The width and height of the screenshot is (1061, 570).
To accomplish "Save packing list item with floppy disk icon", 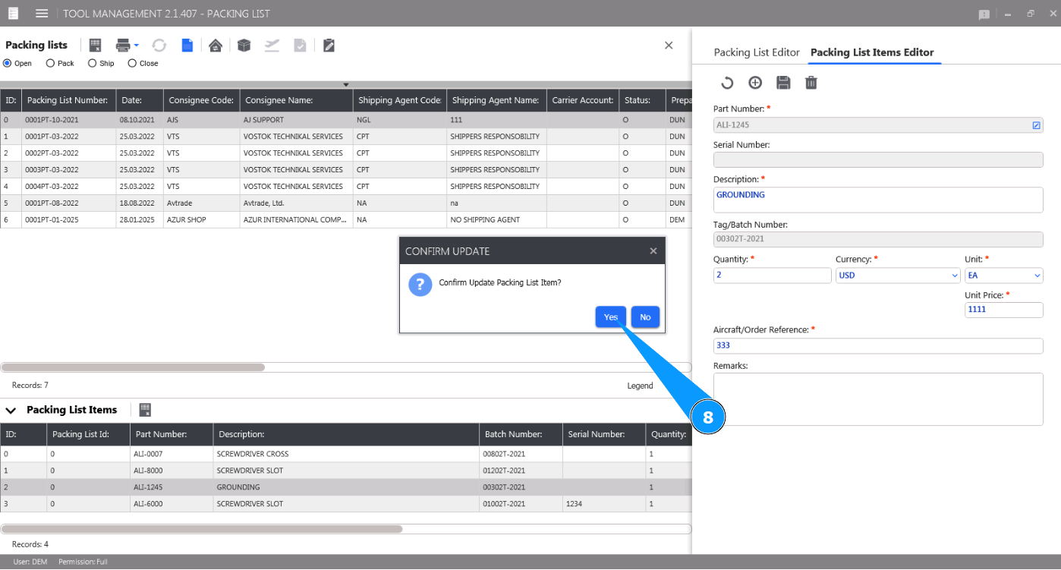I will coord(783,83).
